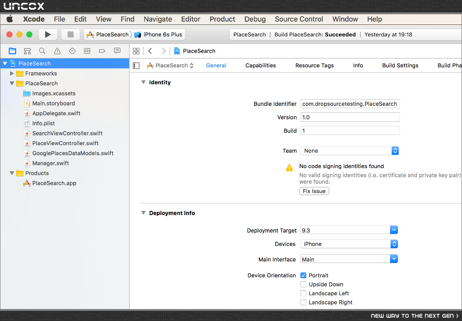Viewport: 462px width, 321px height.
Task: Open the Issue navigator warning icon
Action: click(x=57, y=51)
